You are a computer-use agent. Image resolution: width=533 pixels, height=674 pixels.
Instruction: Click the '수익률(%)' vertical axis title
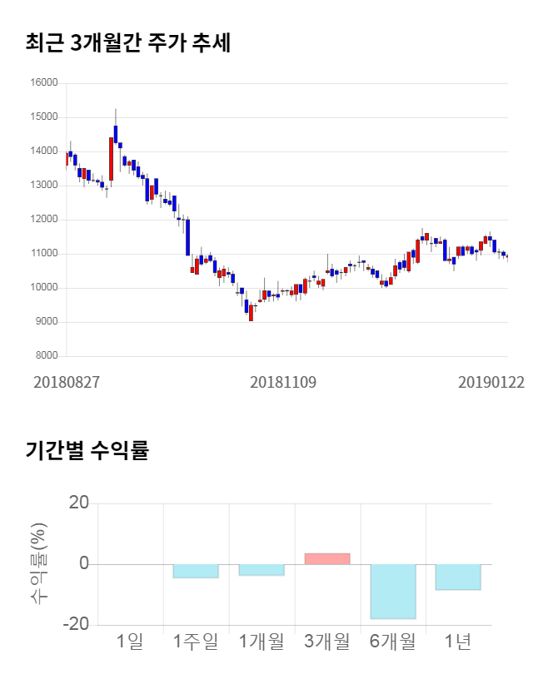[39, 565]
